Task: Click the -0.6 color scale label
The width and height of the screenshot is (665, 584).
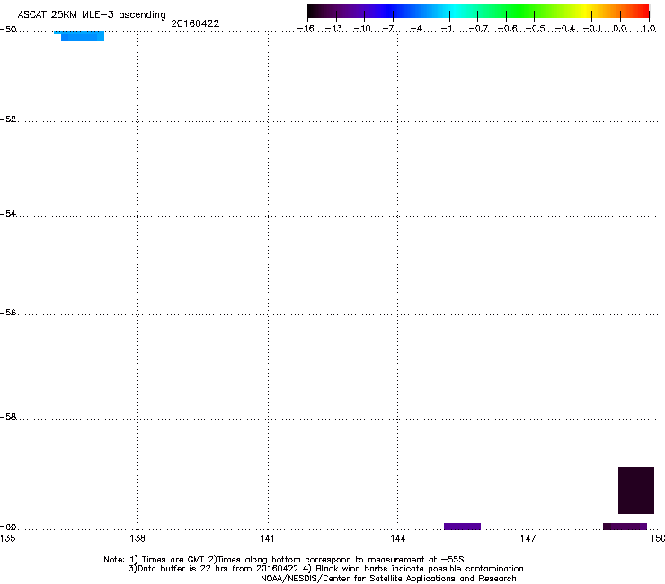Action: coord(507,29)
